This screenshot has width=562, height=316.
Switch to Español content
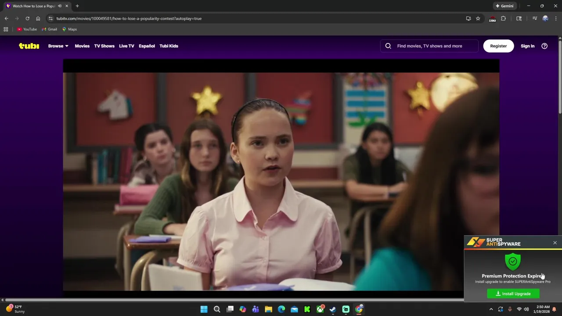[147, 46]
